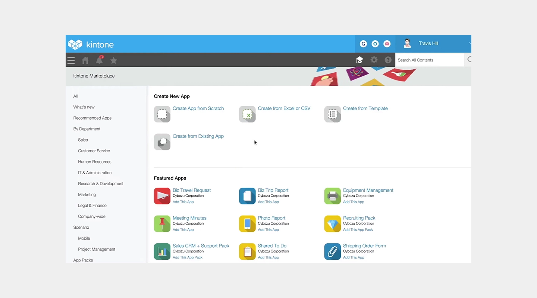The image size is (537, 298).
Task: Click the Sales CRM chart icon
Action: (162, 251)
